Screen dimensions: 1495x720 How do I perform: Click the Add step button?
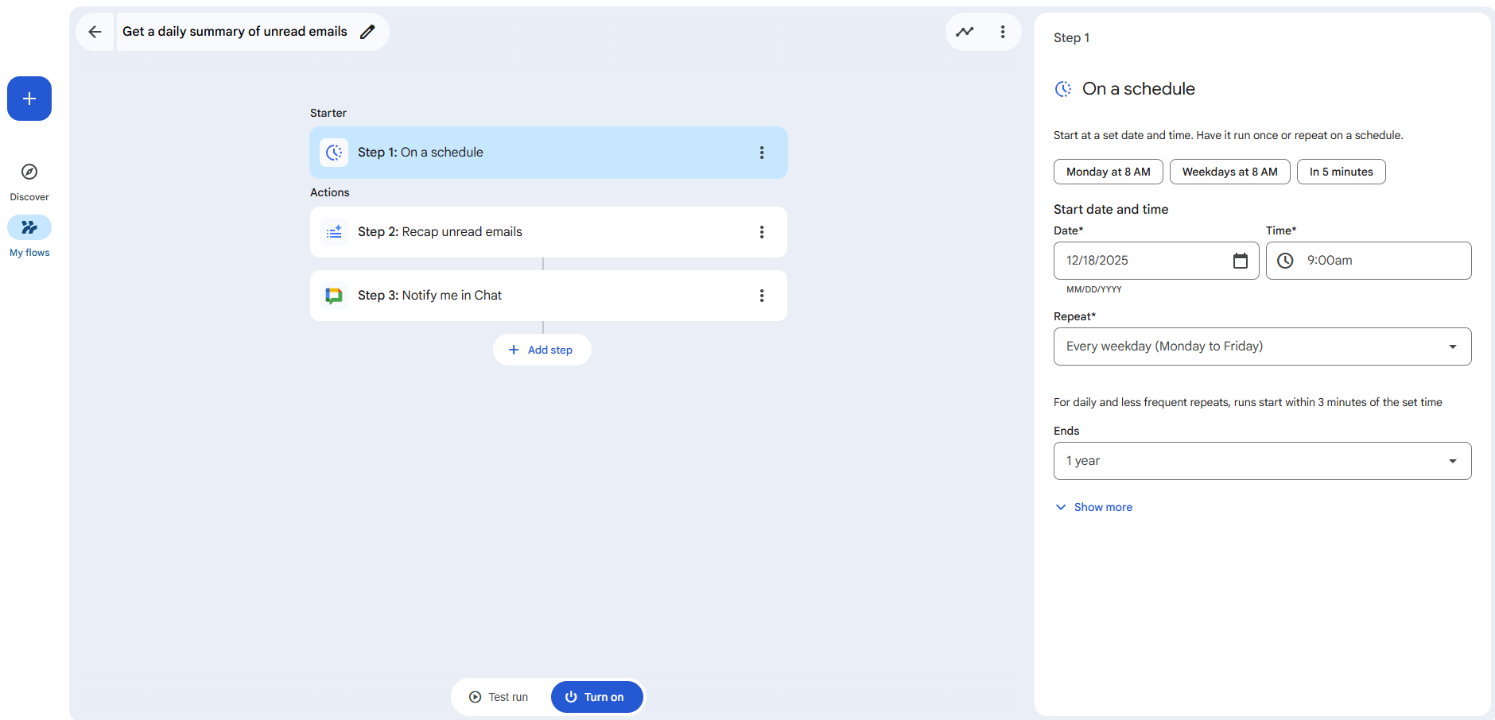pyautogui.click(x=542, y=350)
